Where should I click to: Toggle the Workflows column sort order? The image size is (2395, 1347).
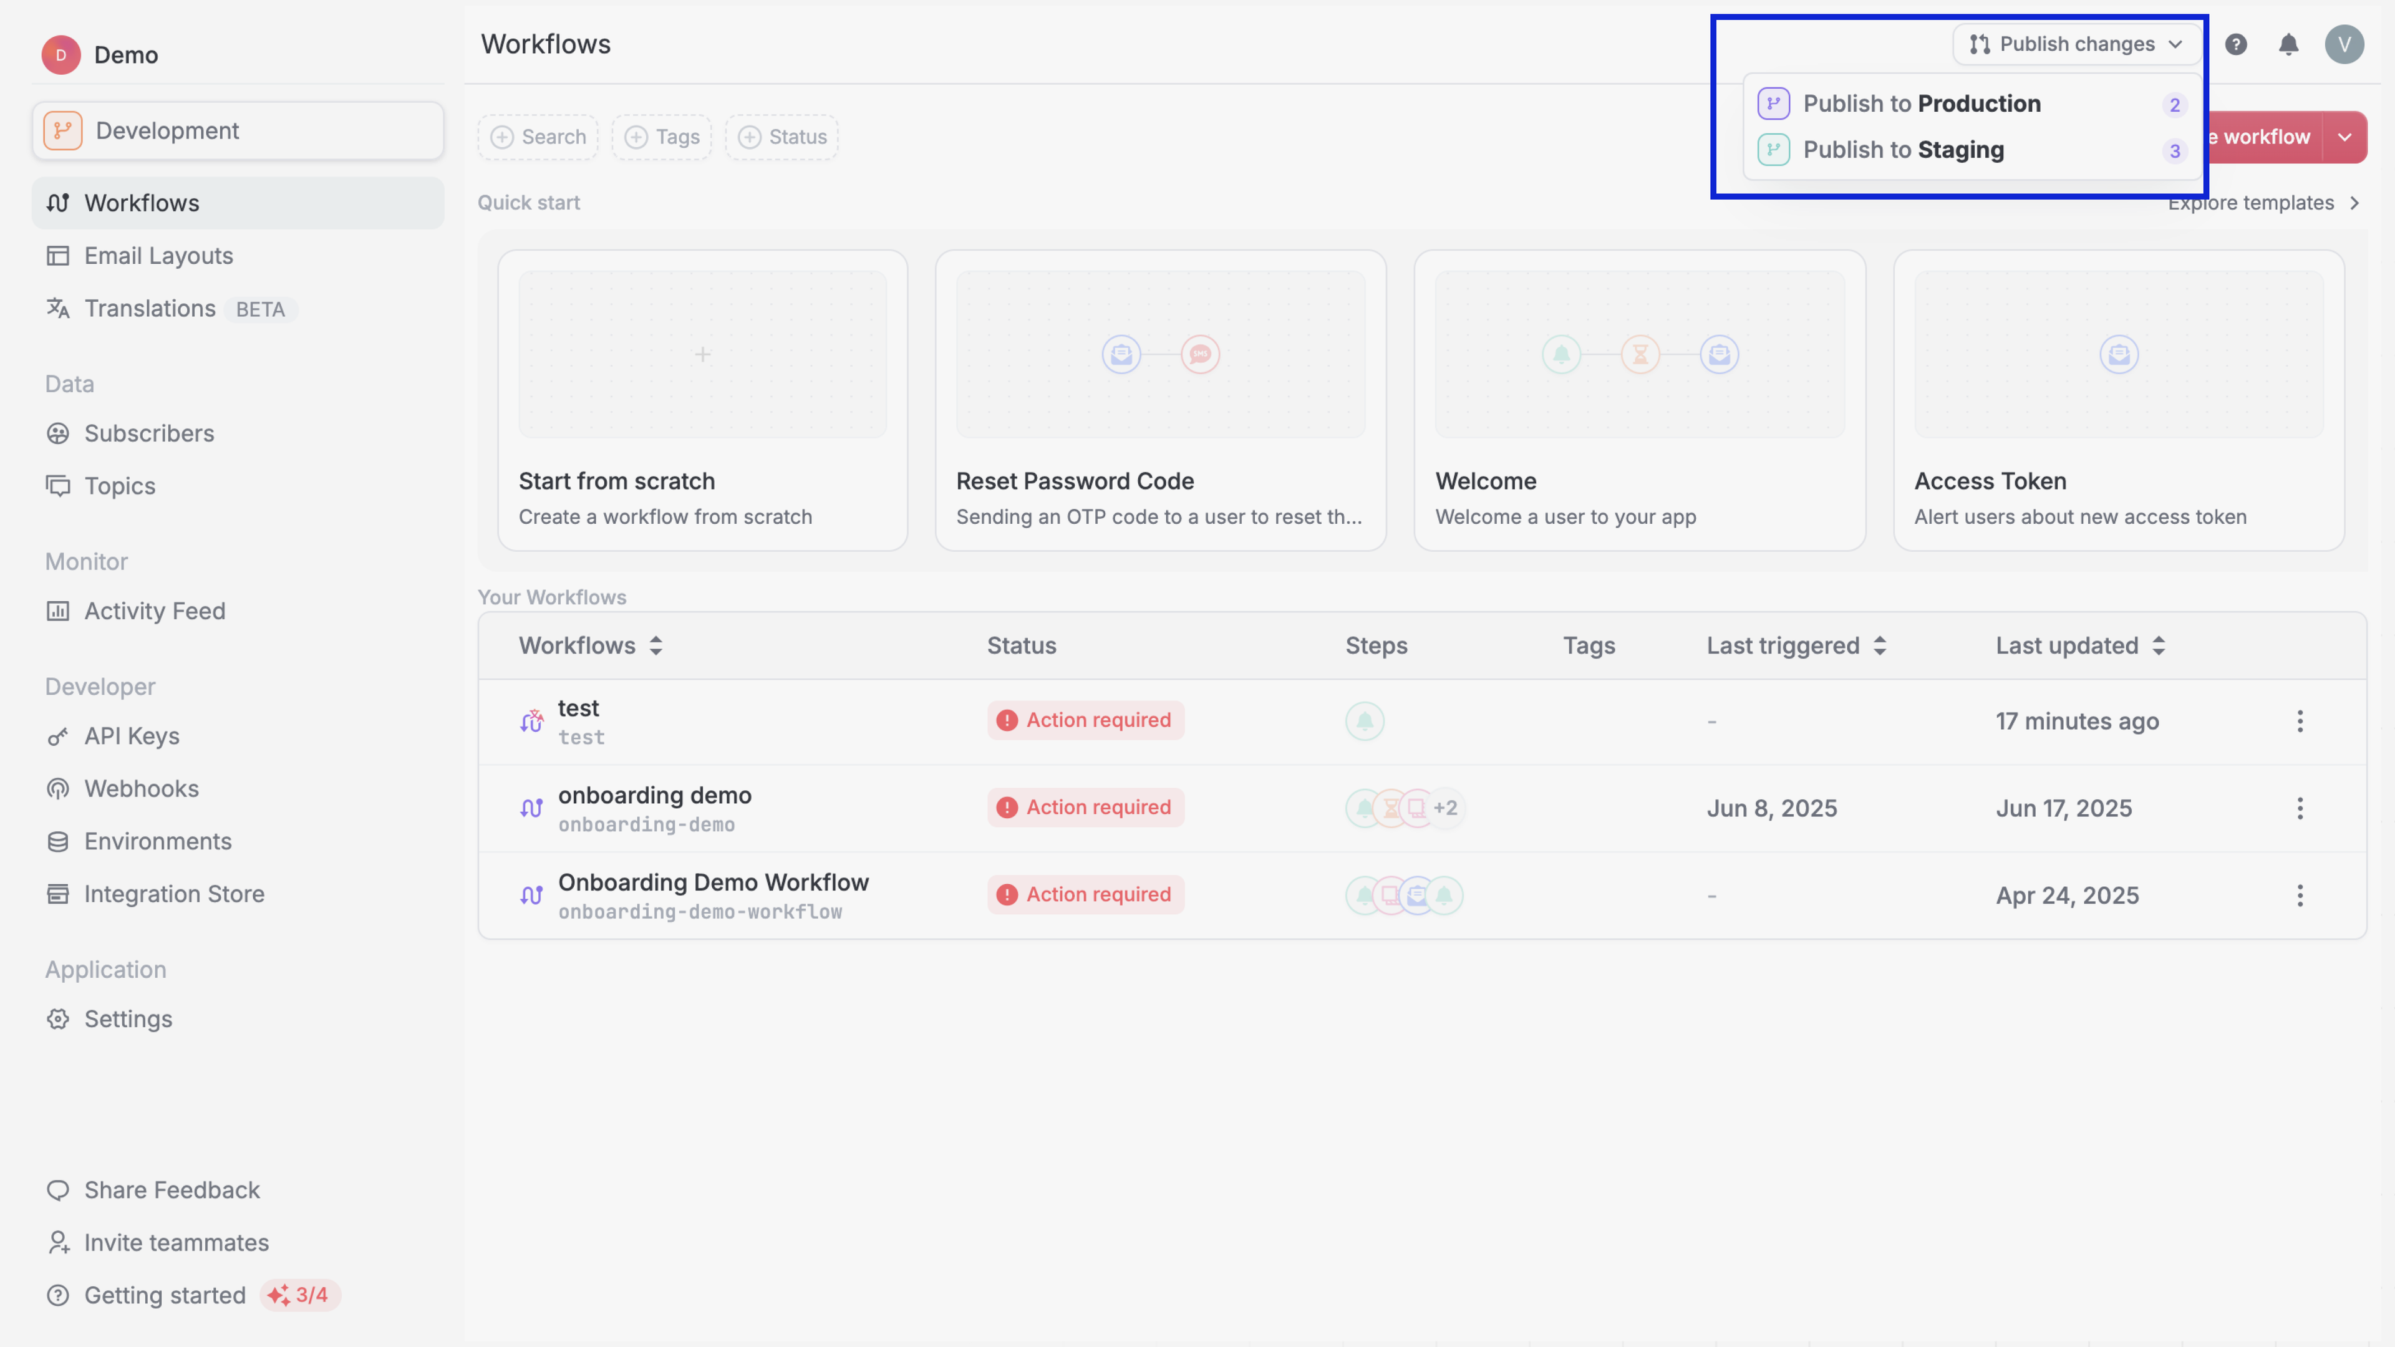point(591,645)
